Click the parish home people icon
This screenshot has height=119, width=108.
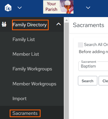tap(8, 8)
